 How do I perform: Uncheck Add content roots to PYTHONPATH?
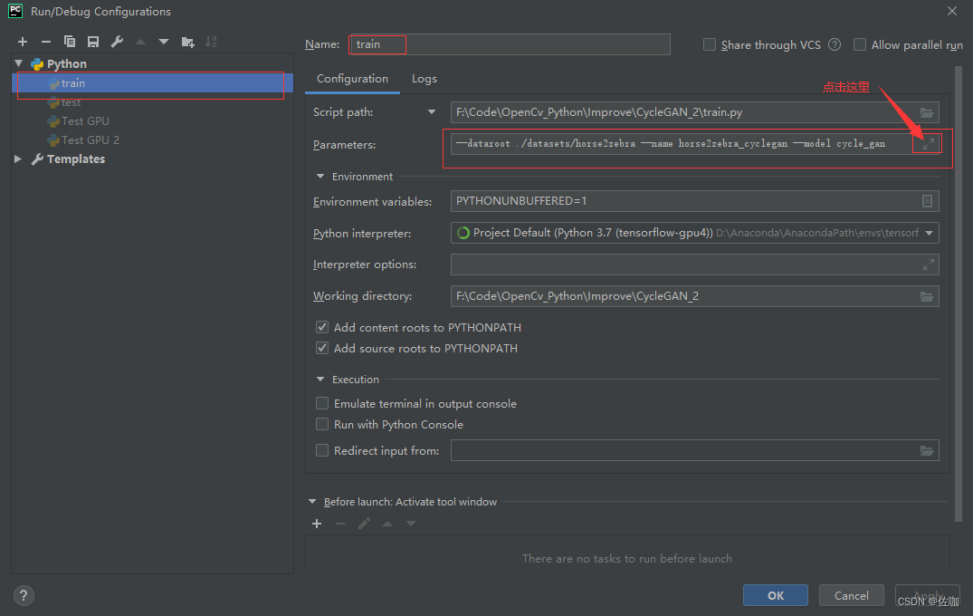click(x=322, y=327)
